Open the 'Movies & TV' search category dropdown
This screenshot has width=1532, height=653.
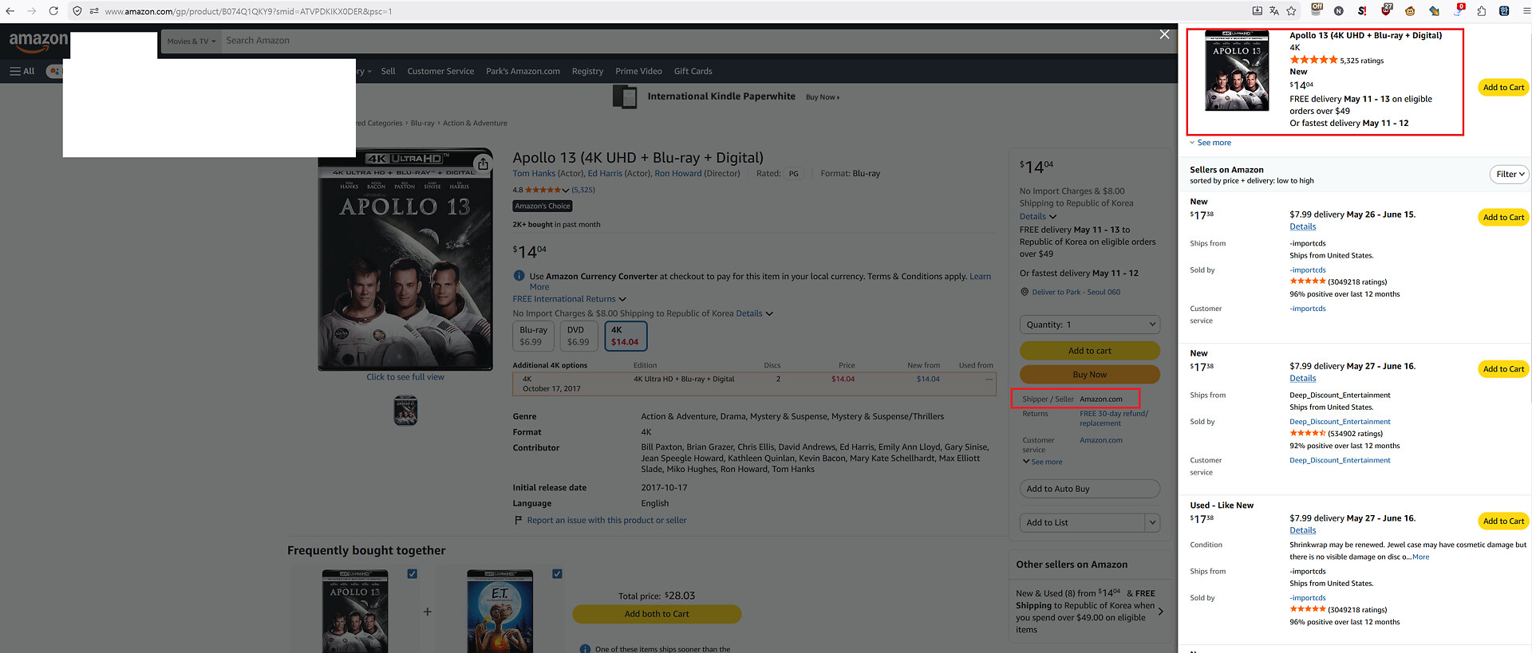(x=190, y=41)
